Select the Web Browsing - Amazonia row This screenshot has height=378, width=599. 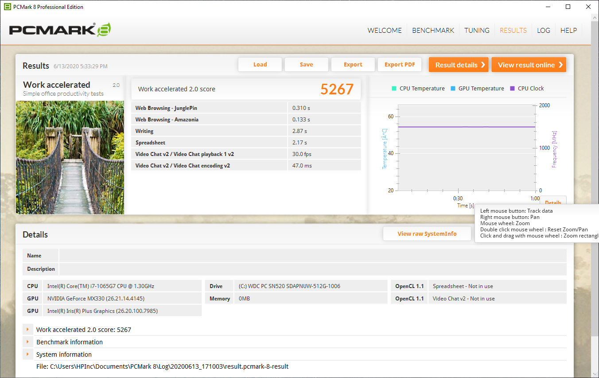[x=246, y=120]
